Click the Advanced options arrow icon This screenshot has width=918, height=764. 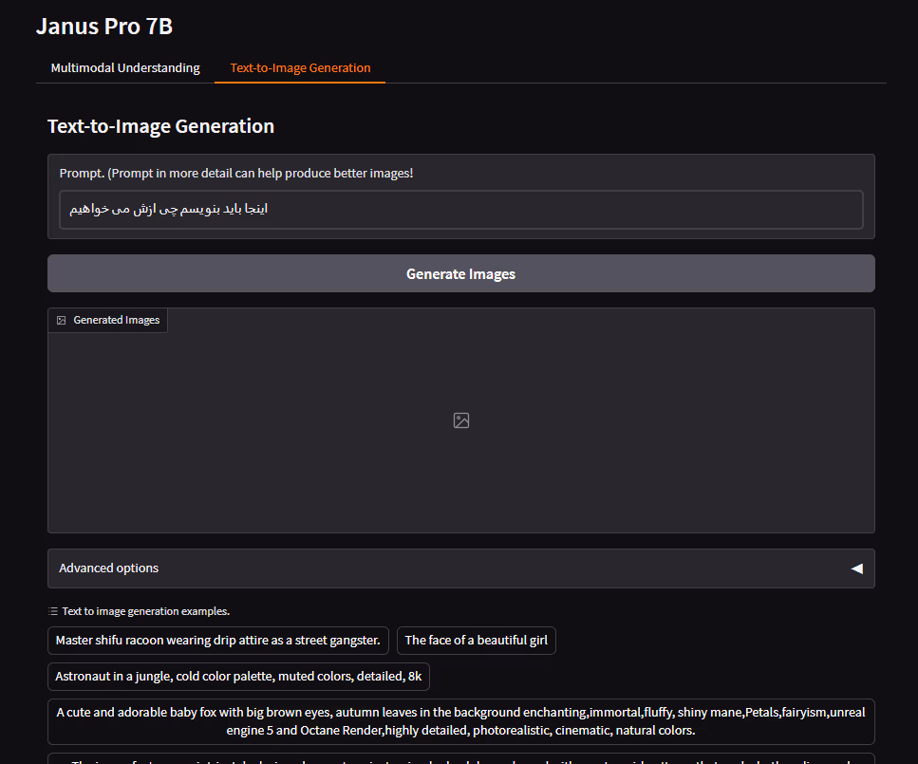click(856, 568)
